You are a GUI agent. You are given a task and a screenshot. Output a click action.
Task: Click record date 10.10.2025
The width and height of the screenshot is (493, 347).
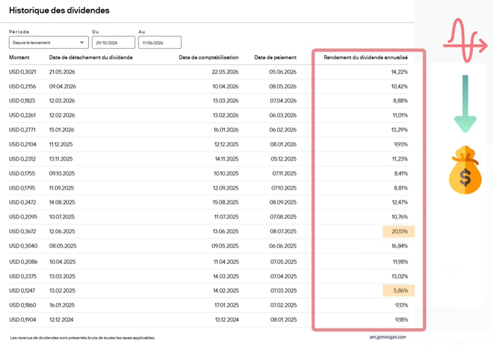pyautogui.click(x=226, y=173)
